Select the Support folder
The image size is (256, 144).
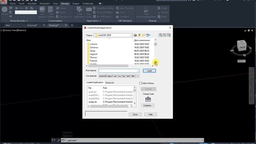coord(94,54)
